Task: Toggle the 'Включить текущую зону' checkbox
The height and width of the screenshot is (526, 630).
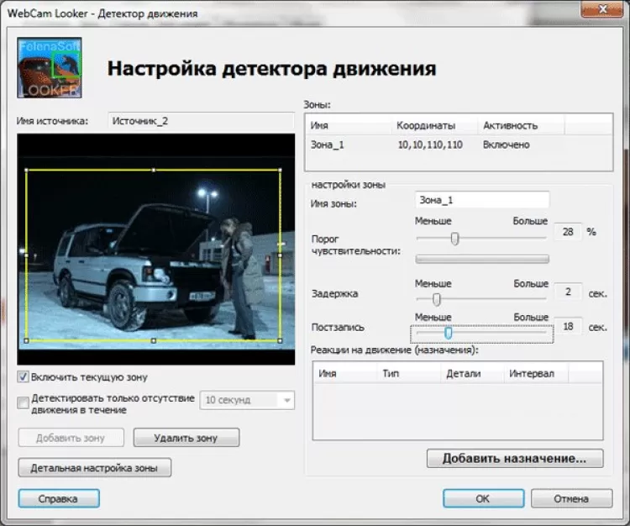Action: pyautogui.click(x=23, y=377)
